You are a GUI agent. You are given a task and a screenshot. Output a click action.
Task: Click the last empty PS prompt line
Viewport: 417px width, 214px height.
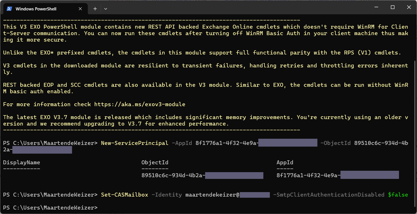pyautogui.click(x=50, y=208)
